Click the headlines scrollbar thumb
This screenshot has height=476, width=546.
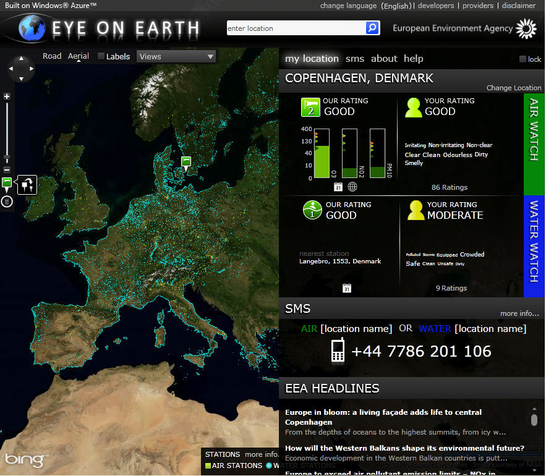pos(534,420)
